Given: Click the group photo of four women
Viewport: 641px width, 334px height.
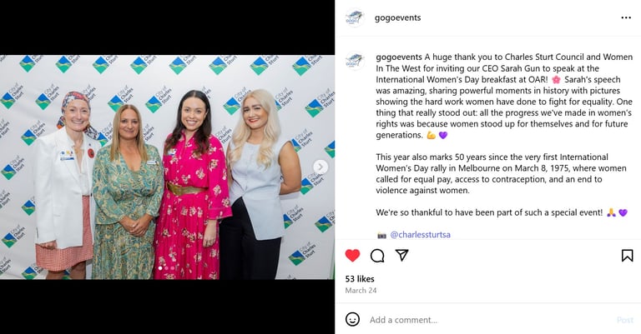Looking at the screenshot, I should pyautogui.click(x=167, y=167).
